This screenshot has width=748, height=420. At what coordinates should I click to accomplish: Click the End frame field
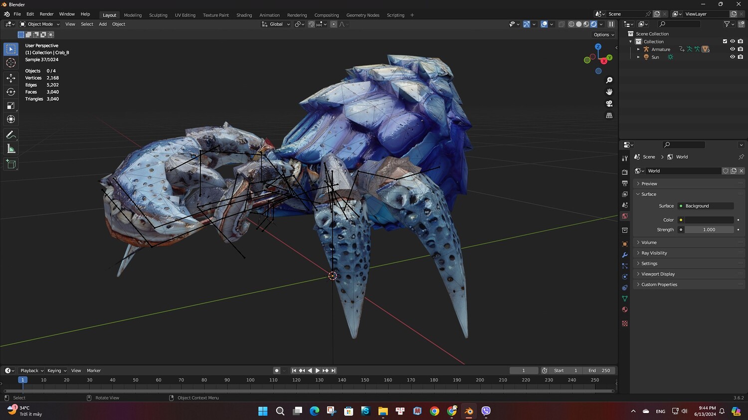599,371
